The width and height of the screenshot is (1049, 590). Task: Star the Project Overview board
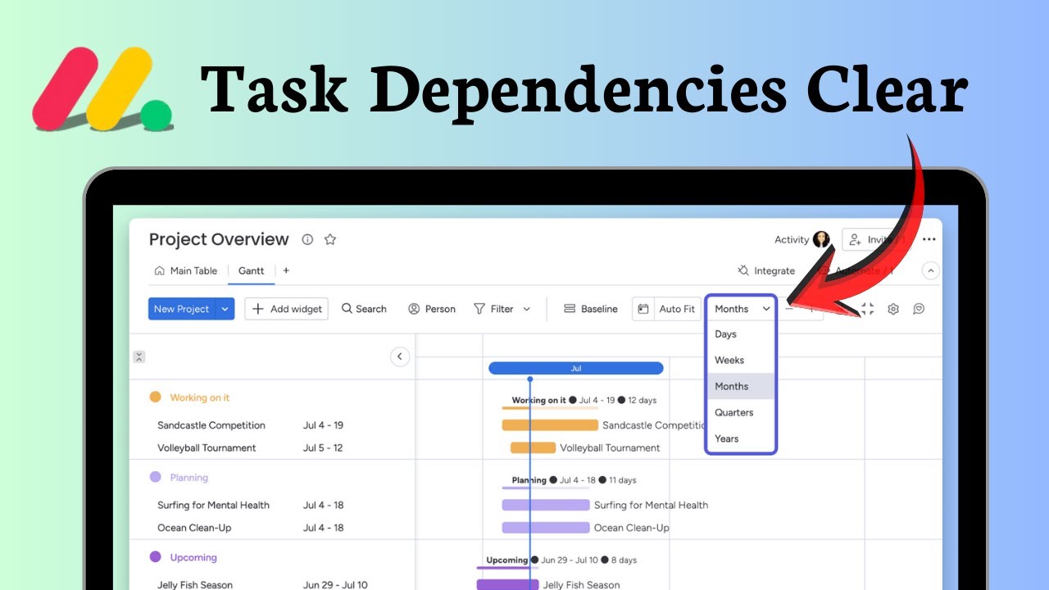tap(330, 239)
